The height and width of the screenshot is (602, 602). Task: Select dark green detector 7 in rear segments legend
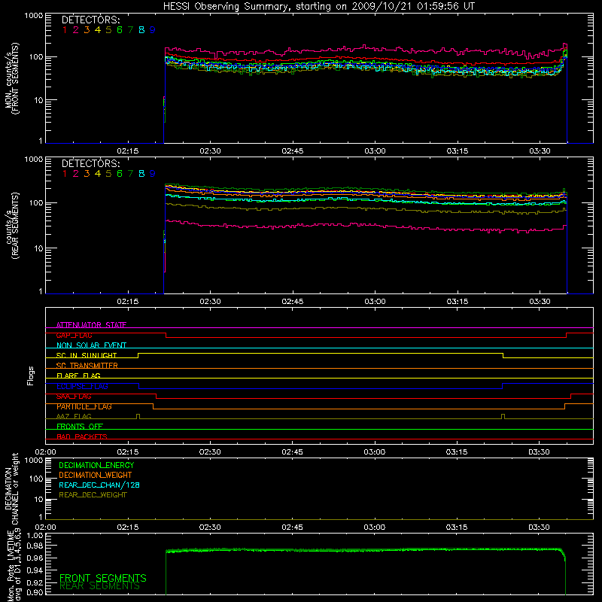pos(130,174)
